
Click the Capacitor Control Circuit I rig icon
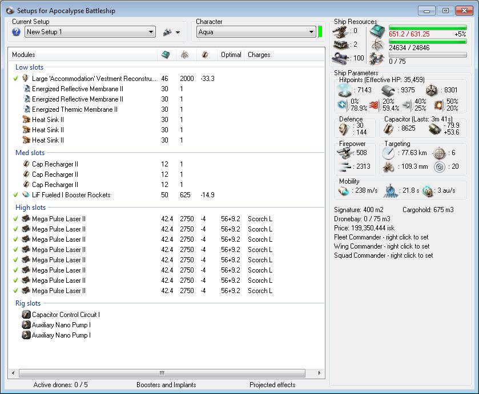point(26,314)
